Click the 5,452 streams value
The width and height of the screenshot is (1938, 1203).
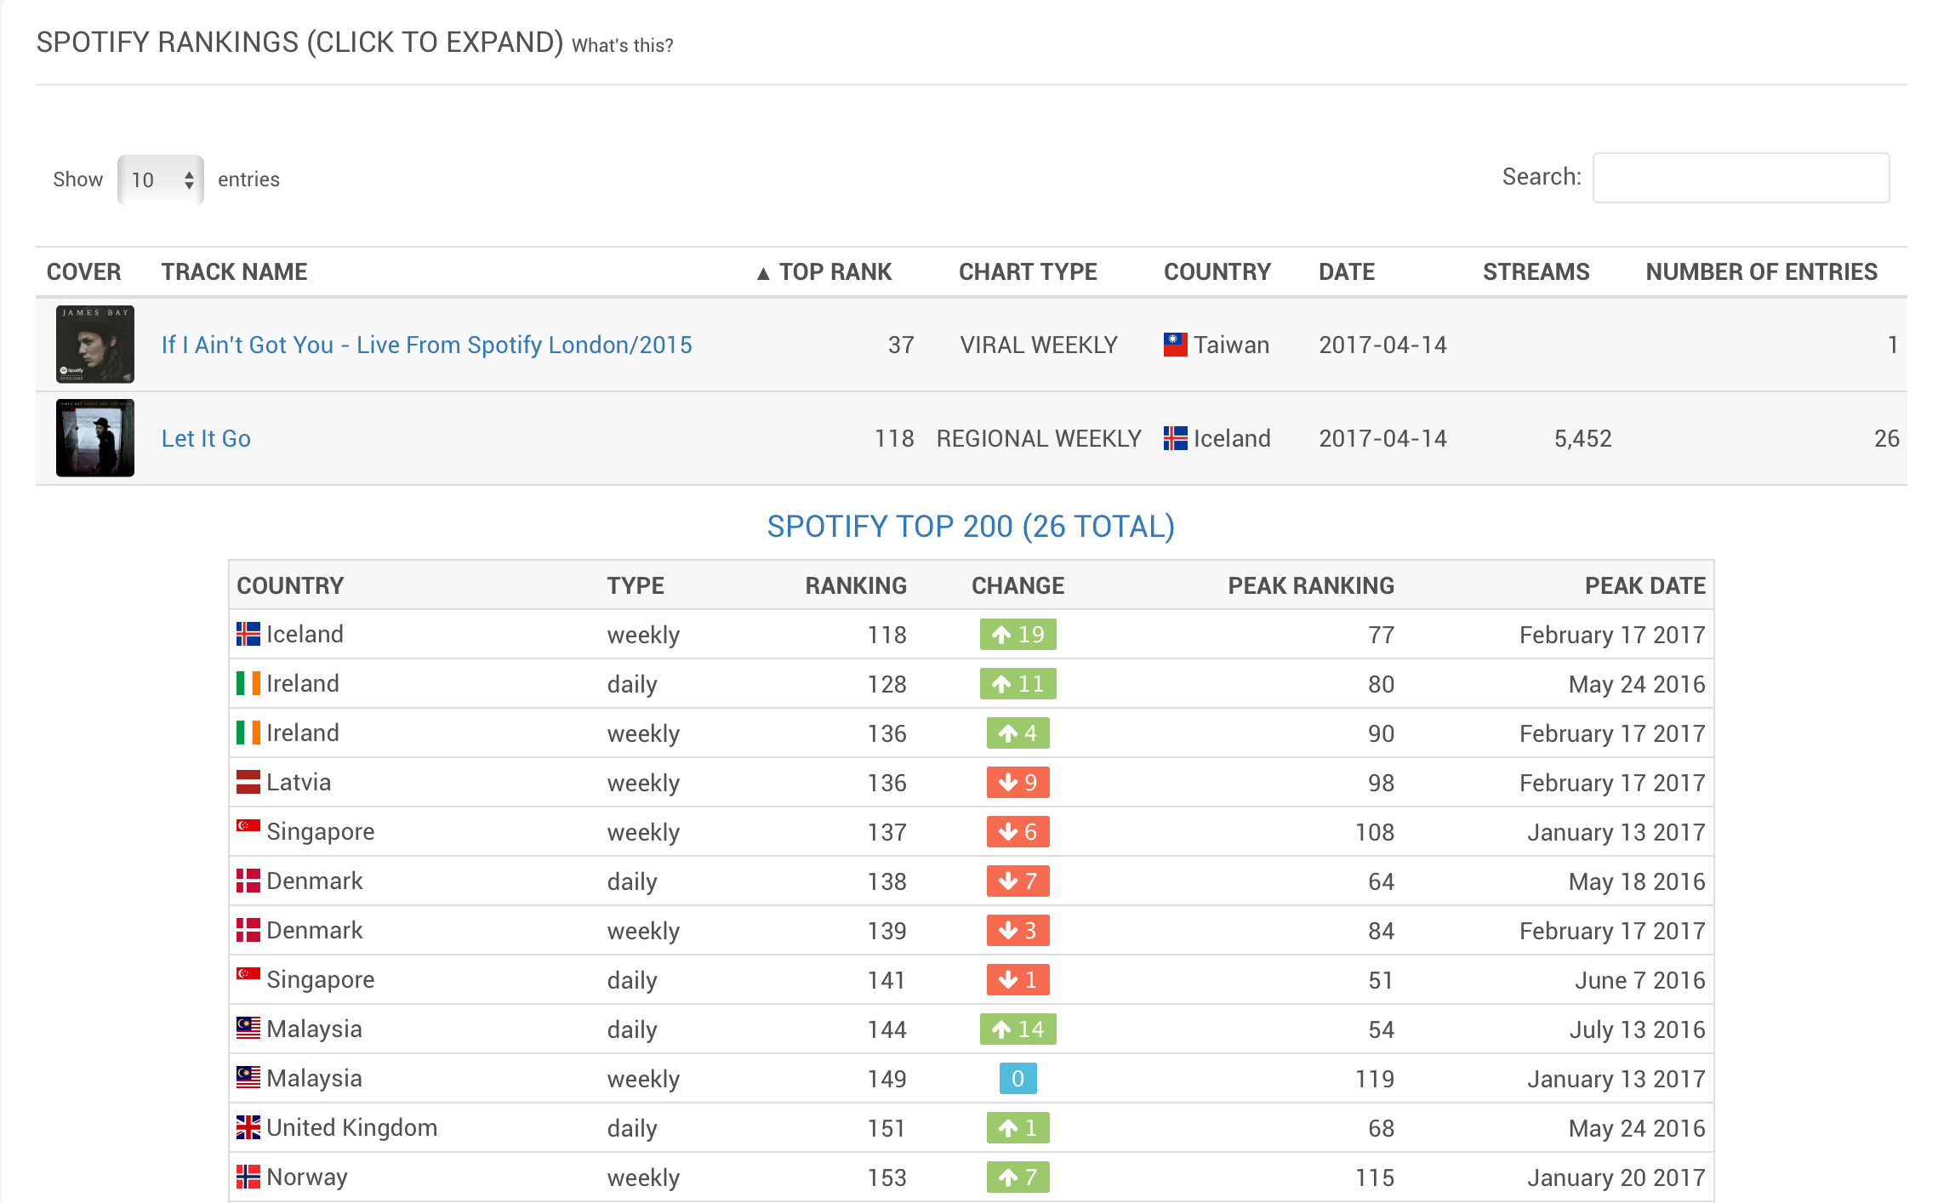tap(1582, 438)
